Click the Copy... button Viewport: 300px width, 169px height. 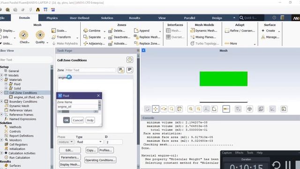pos(91,150)
